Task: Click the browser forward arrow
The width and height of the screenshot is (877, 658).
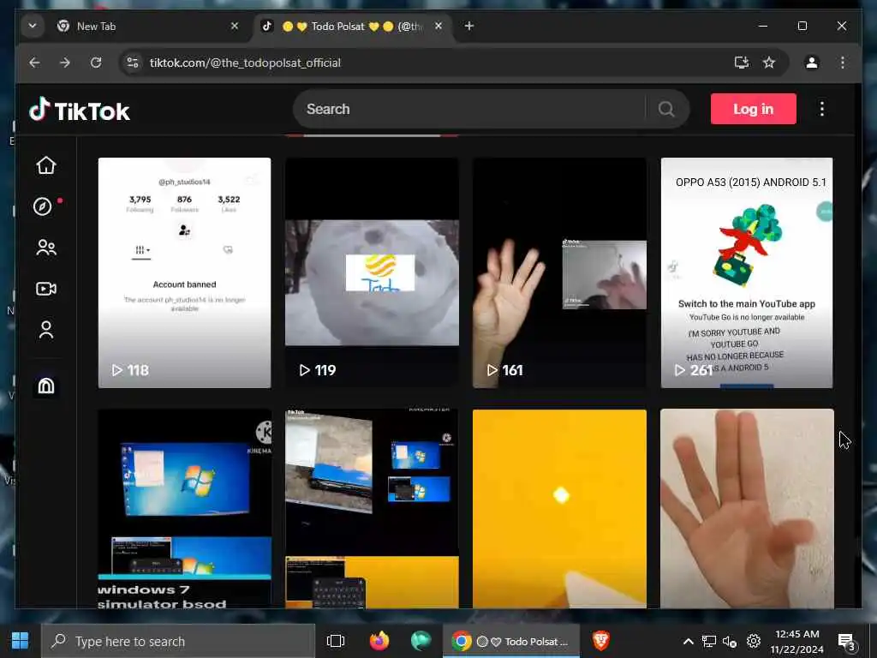Action: click(65, 63)
